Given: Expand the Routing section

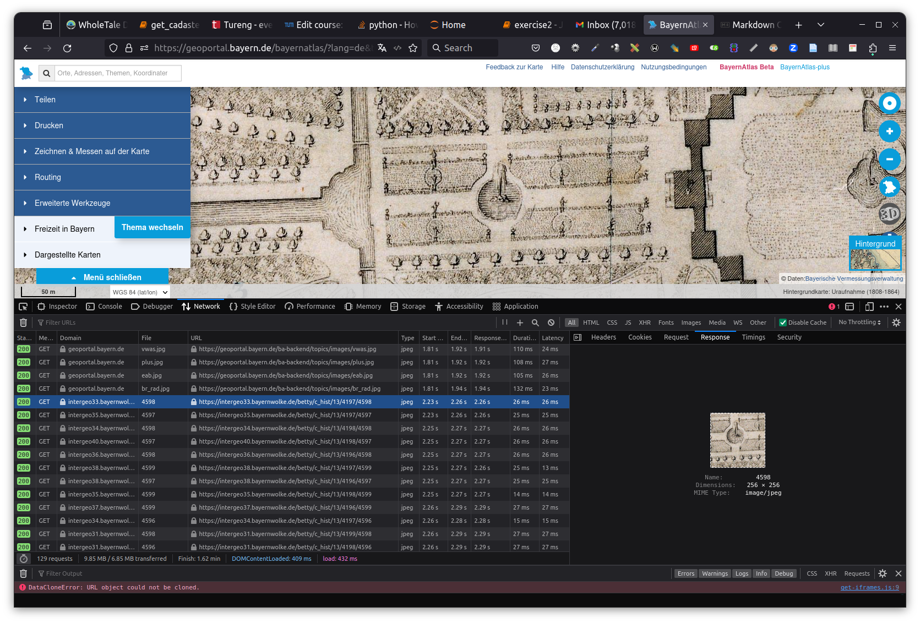Looking at the screenshot, I should [102, 177].
